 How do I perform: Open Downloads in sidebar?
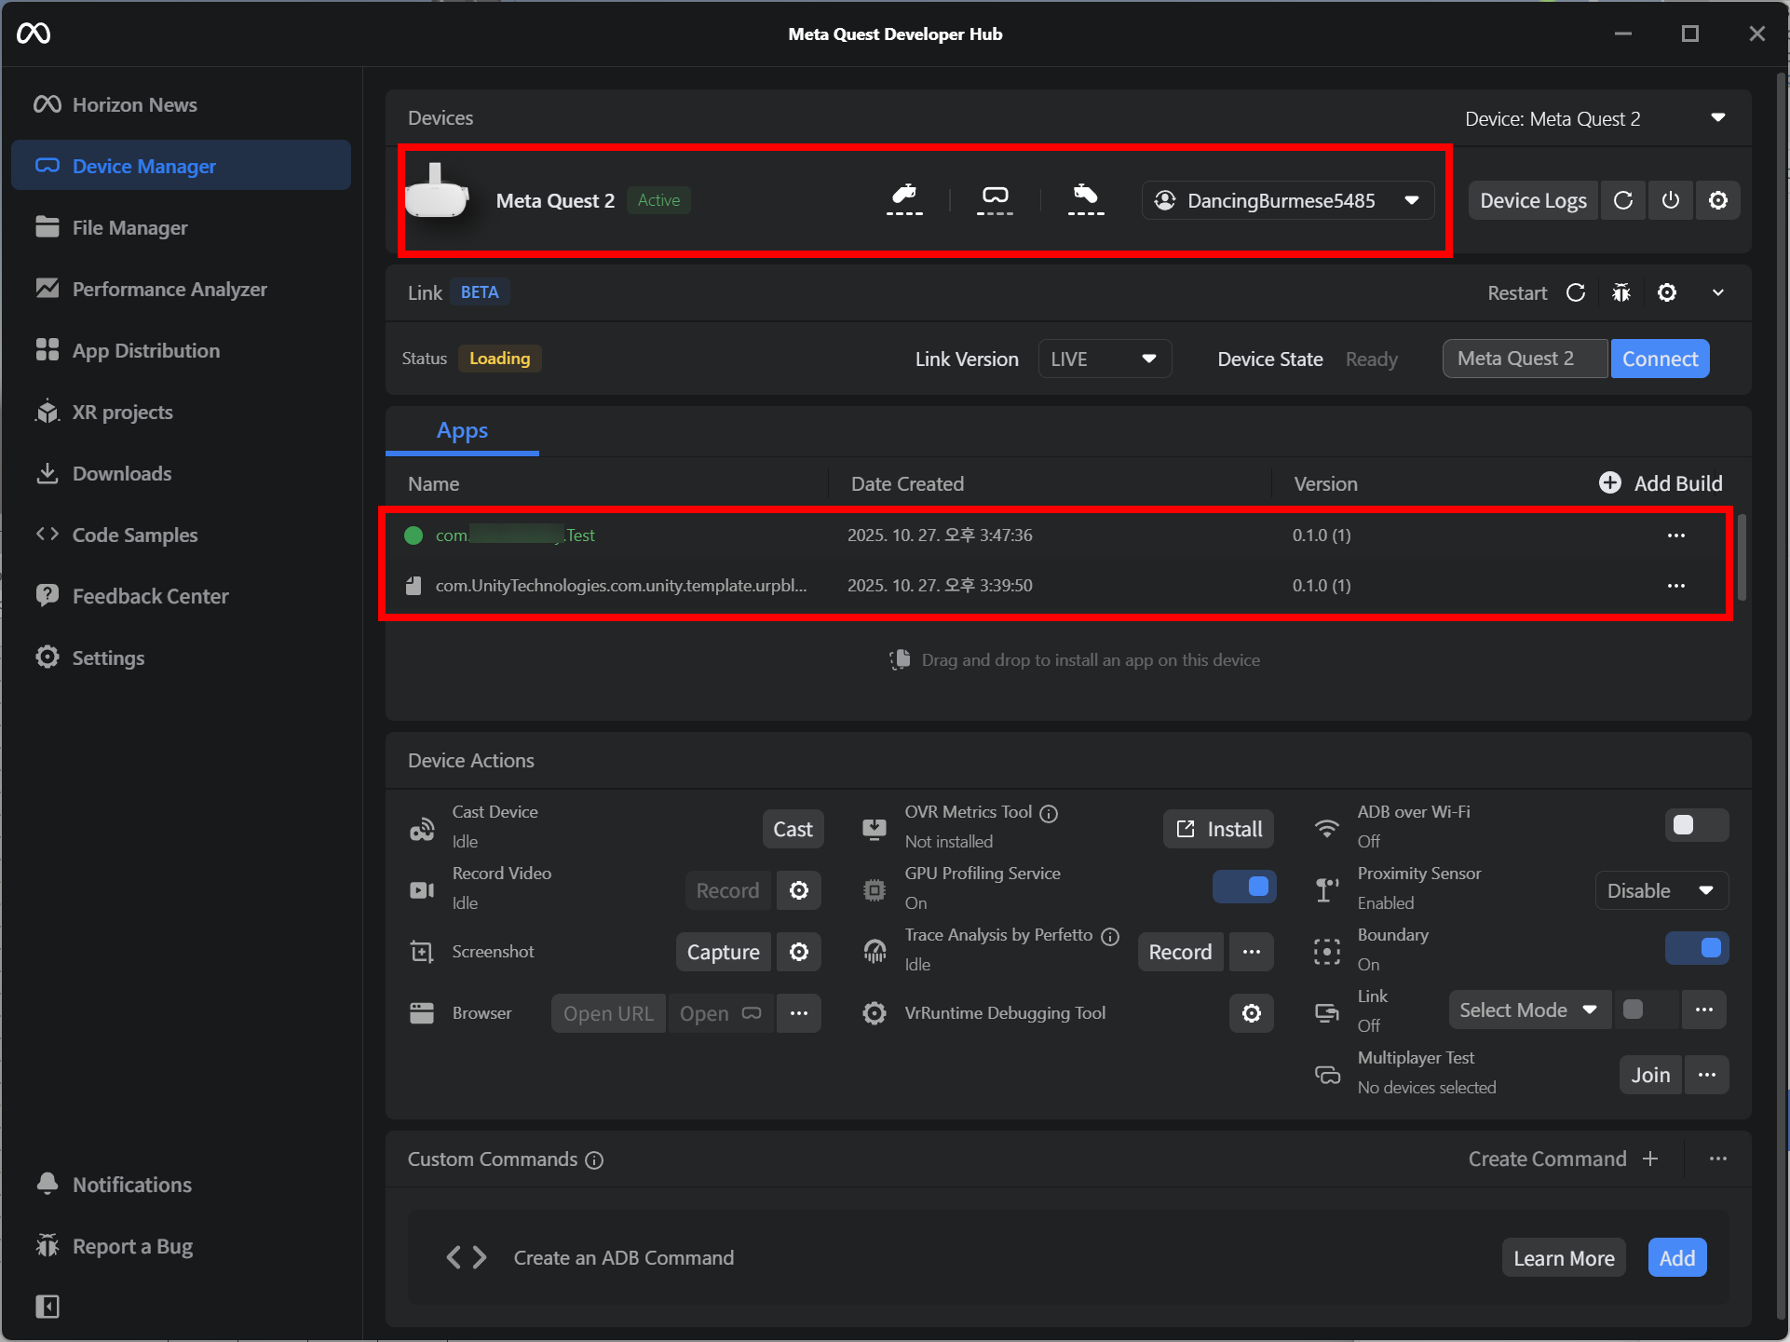coord(181,473)
